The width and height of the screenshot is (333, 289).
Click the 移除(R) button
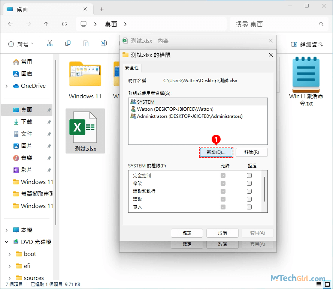251,152
